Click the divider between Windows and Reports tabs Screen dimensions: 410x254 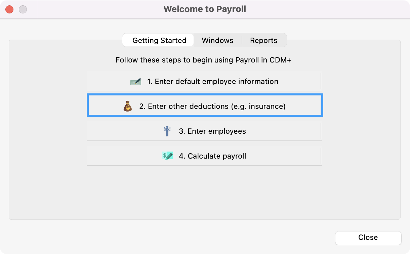click(242, 40)
